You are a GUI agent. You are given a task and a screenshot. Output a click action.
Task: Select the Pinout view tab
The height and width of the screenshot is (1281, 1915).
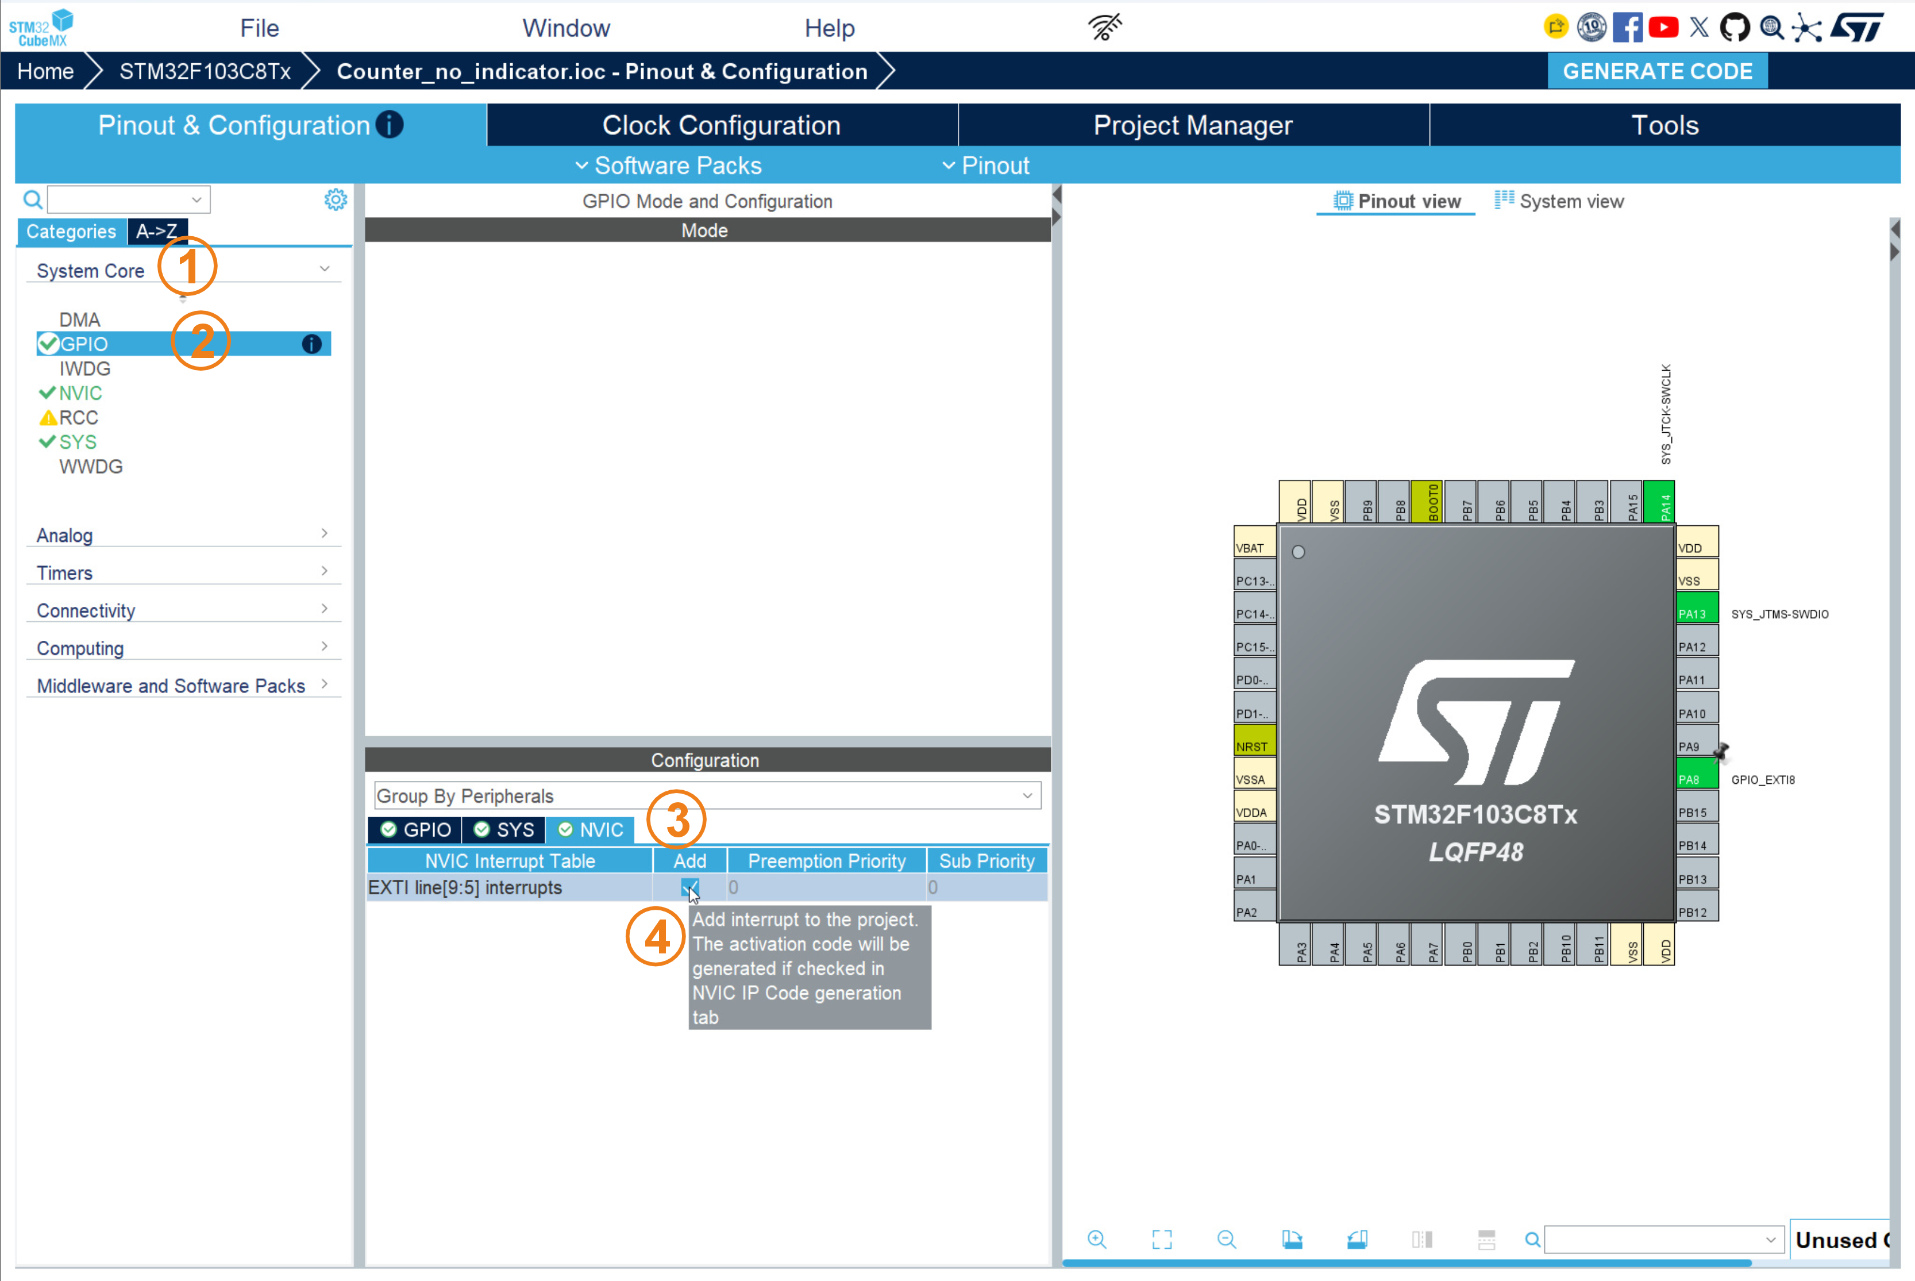(1396, 201)
